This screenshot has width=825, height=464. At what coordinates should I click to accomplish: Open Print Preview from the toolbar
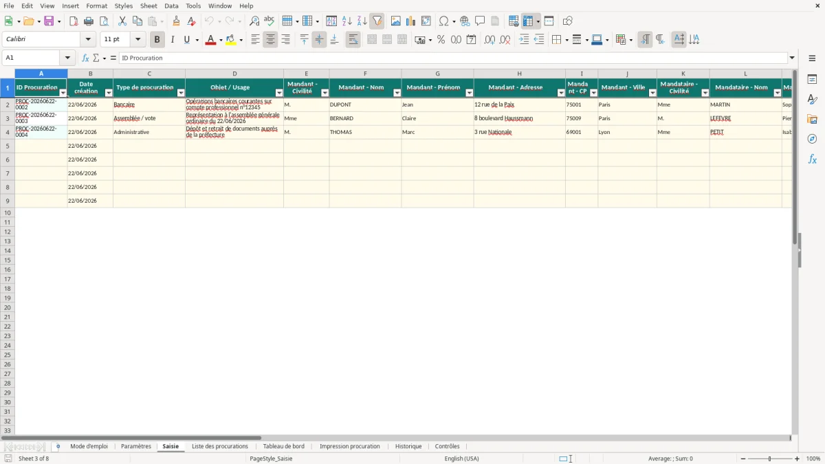[104, 21]
